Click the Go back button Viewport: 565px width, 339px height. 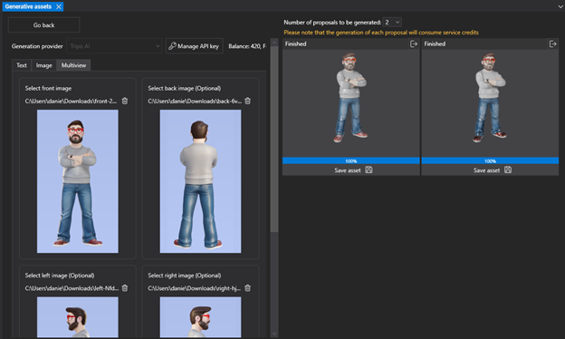click(44, 25)
